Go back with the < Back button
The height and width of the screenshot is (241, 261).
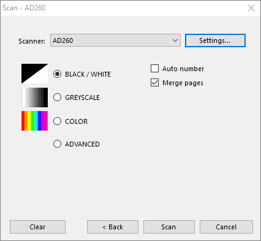tap(113, 227)
